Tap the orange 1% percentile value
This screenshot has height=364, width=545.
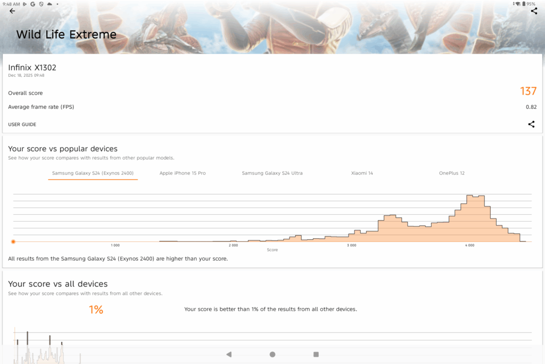click(x=96, y=310)
